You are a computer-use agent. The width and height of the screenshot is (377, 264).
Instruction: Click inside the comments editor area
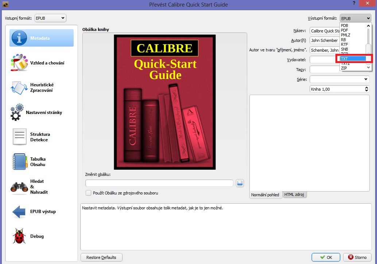click(x=310, y=143)
